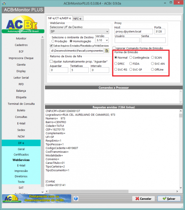The image size is (185, 210).
Task: Open the Boleto section
Action: coord(21,110)
